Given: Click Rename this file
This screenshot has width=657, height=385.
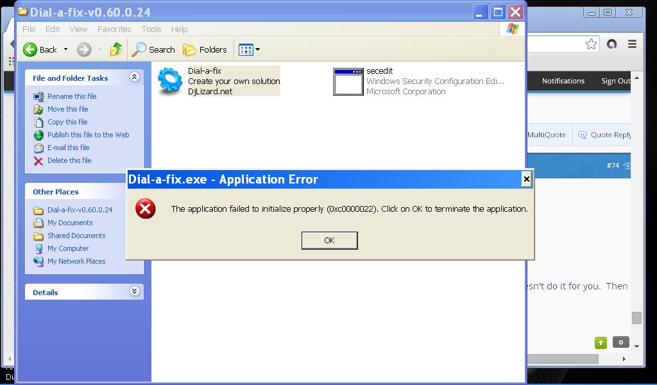Looking at the screenshot, I should (x=72, y=96).
